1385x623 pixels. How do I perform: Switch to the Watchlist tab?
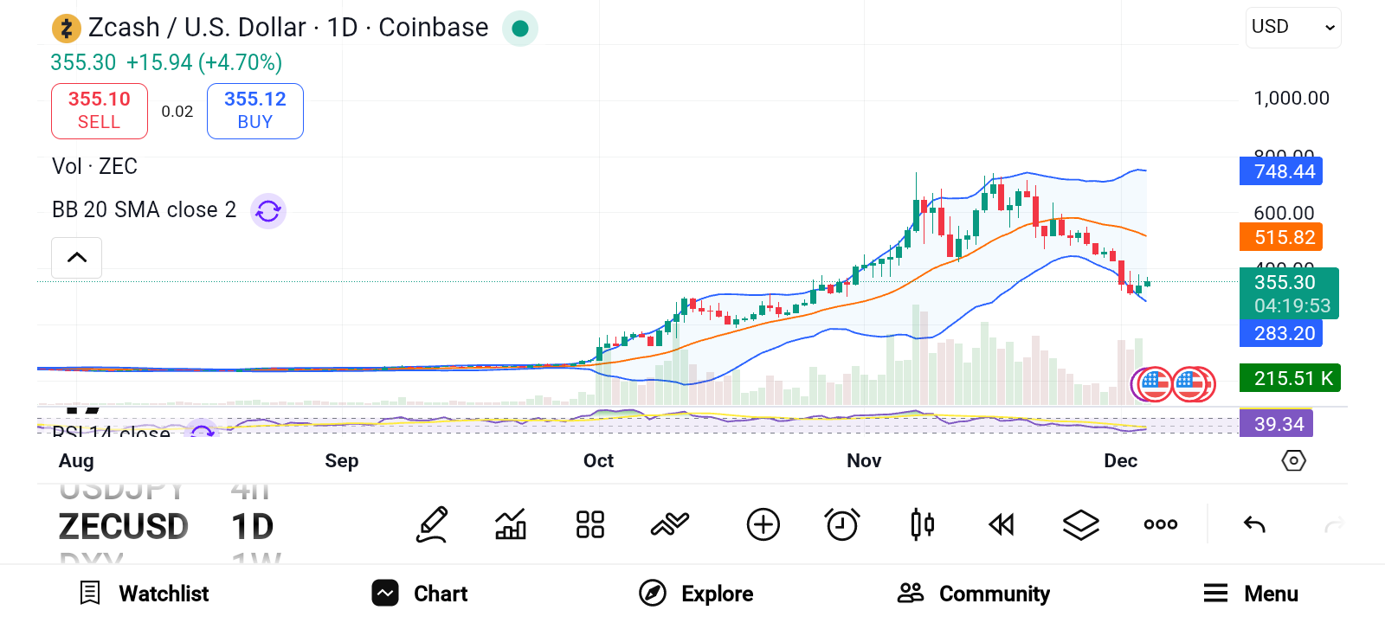click(145, 594)
